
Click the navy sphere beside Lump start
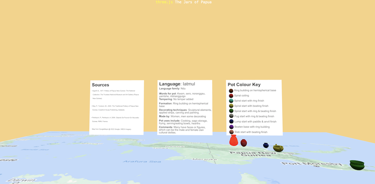(231, 121)
